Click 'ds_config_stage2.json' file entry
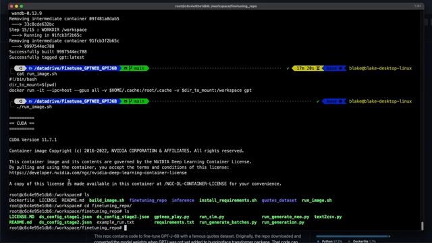 [65, 222]
